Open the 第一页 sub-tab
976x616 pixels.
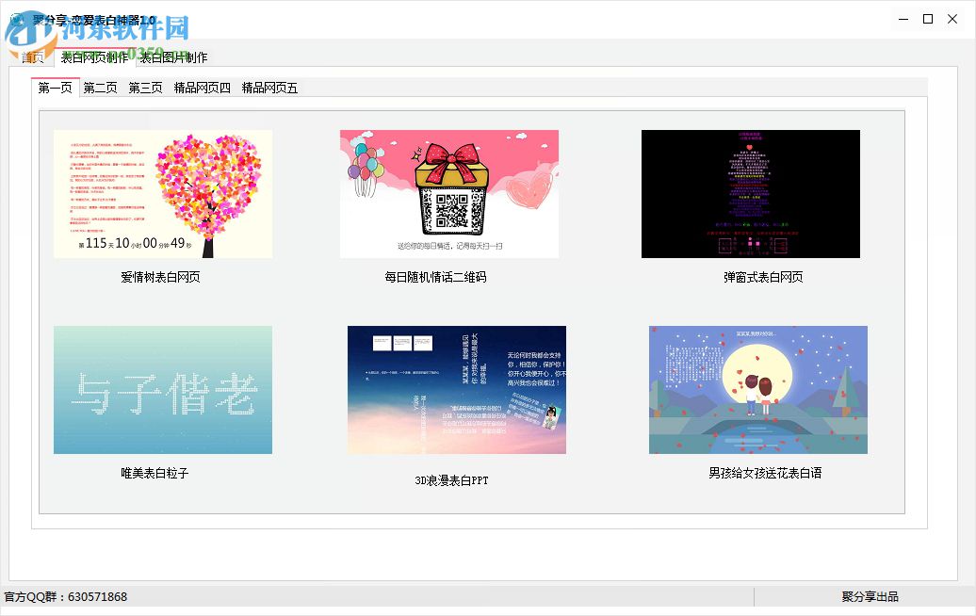pyautogui.click(x=54, y=88)
